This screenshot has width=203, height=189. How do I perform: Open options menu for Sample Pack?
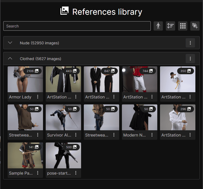[38, 173]
